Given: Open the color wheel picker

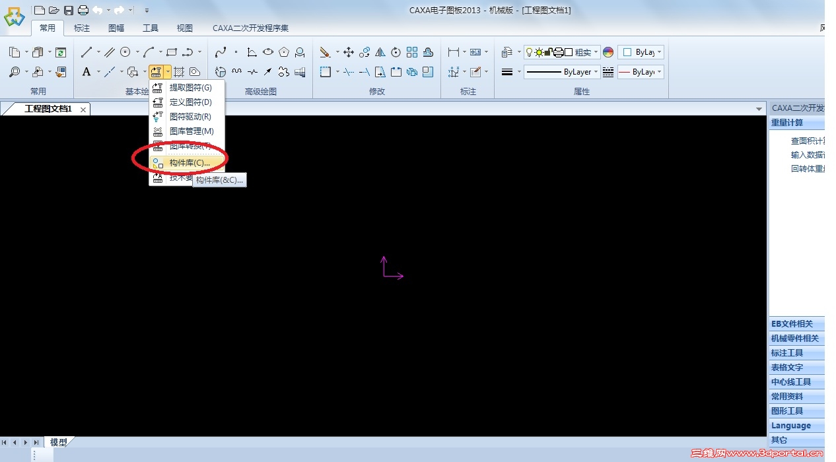Looking at the screenshot, I should (608, 52).
